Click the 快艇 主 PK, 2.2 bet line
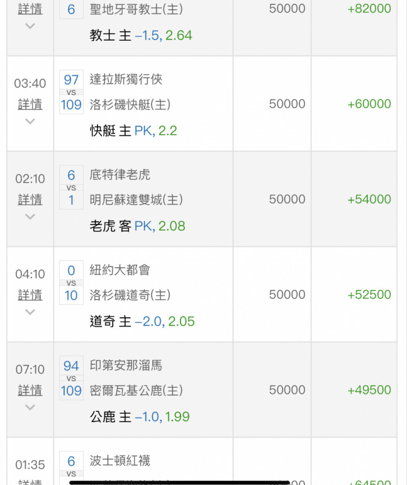407x485 pixels. click(x=133, y=131)
